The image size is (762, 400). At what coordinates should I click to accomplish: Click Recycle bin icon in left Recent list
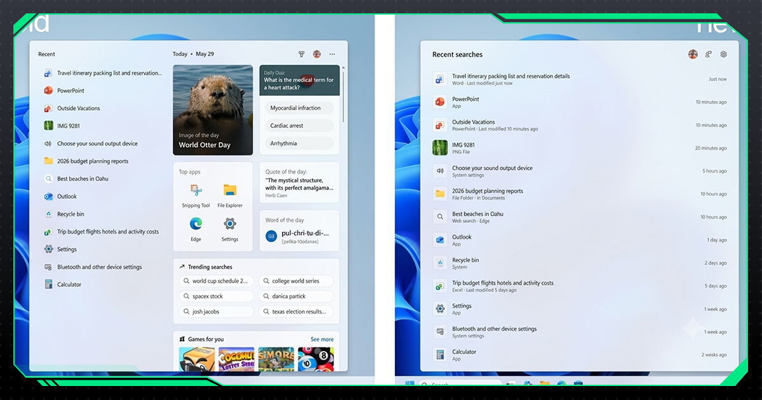click(48, 214)
